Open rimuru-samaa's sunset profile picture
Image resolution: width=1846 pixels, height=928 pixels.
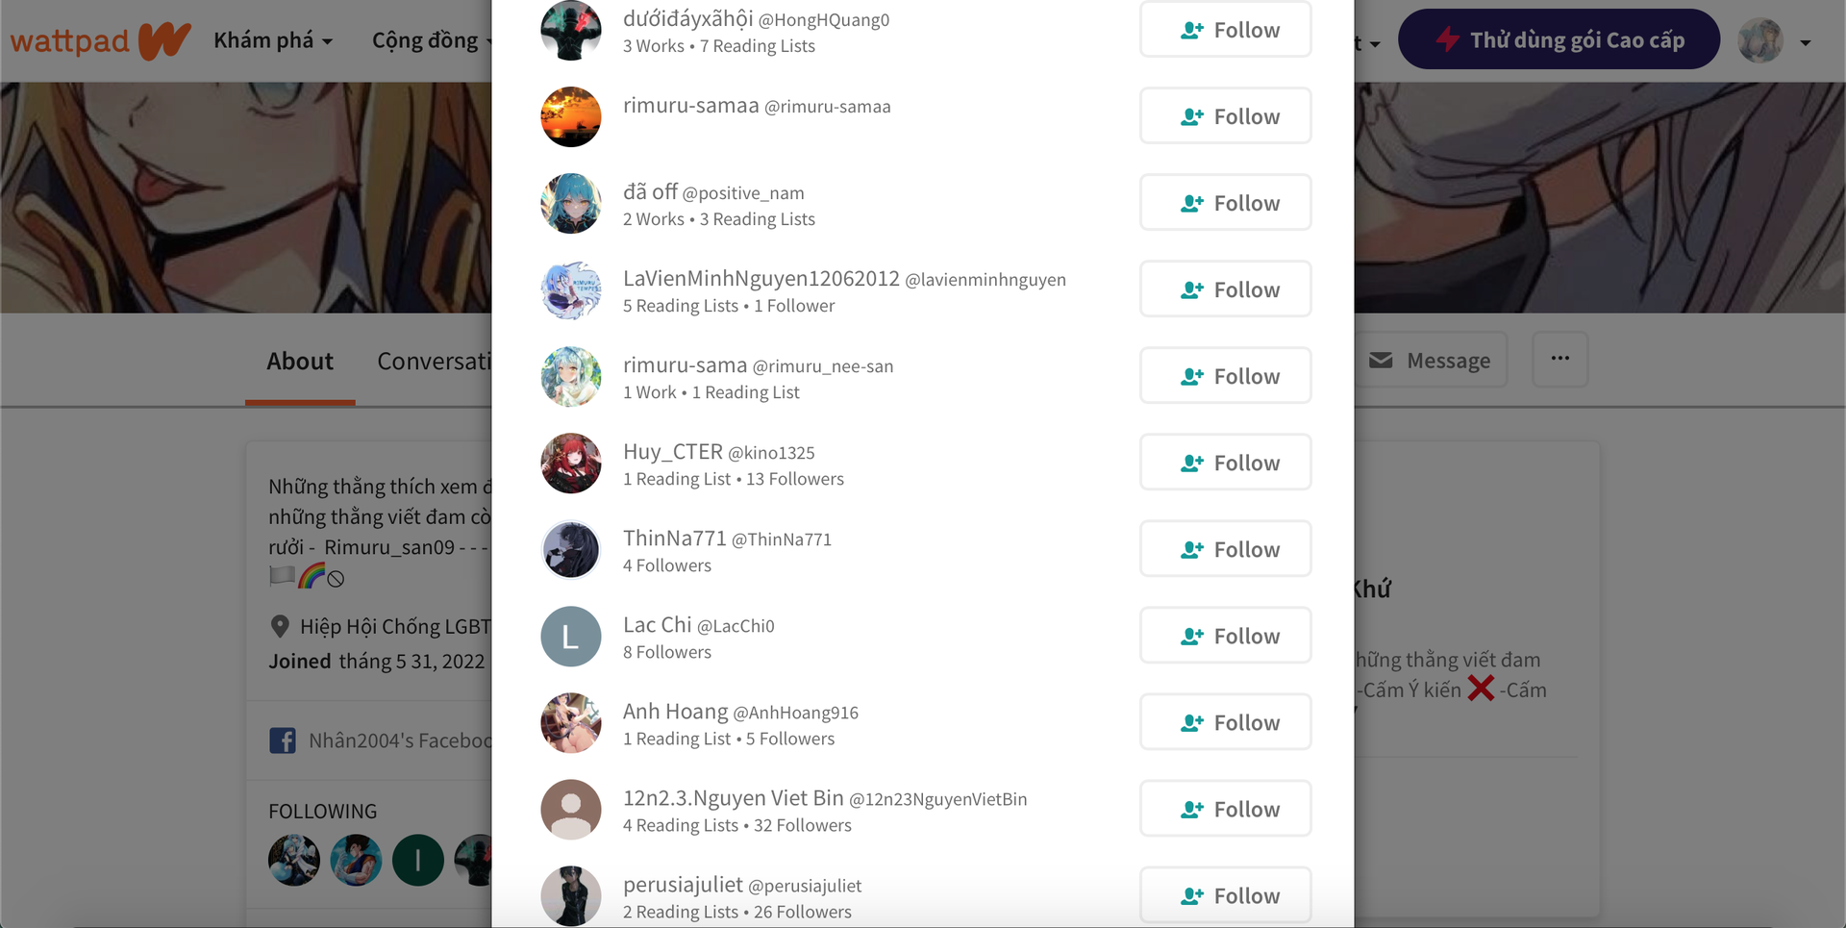pyautogui.click(x=571, y=117)
